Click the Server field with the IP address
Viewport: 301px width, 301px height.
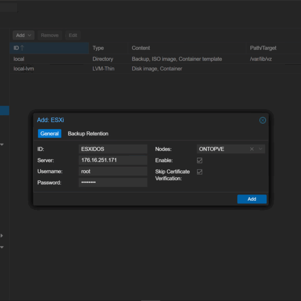pyautogui.click(x=113, y=160)
